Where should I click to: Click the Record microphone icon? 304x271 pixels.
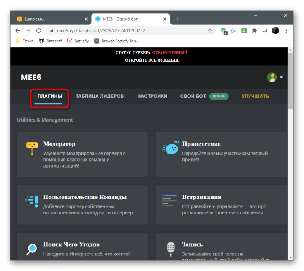[171, 249]
